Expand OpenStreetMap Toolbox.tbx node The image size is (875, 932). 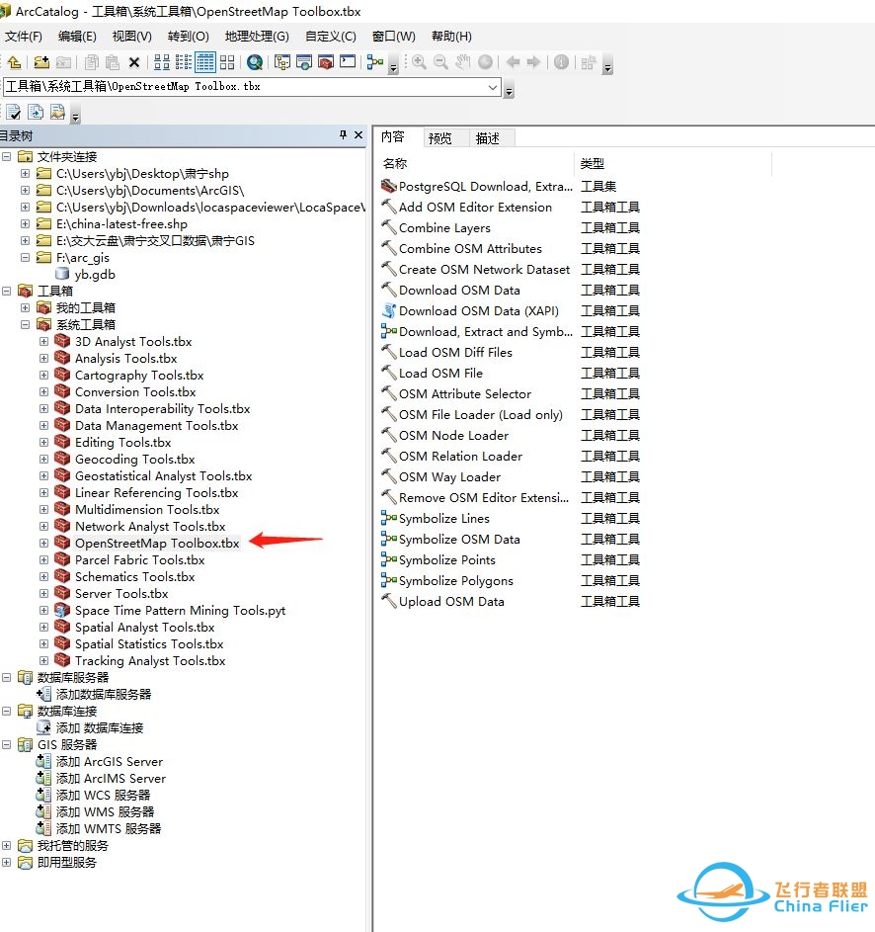click(x=44, y=544)
